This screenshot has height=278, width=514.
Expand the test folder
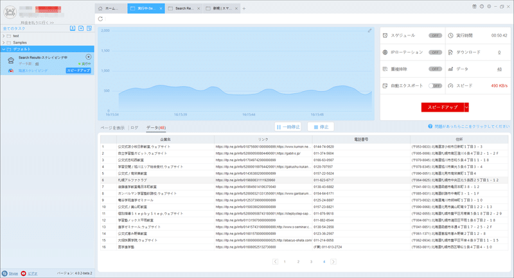4,36
